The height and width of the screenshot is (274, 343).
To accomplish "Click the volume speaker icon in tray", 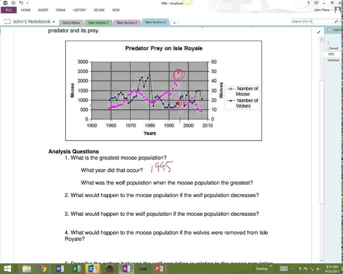I will [318, 269].
